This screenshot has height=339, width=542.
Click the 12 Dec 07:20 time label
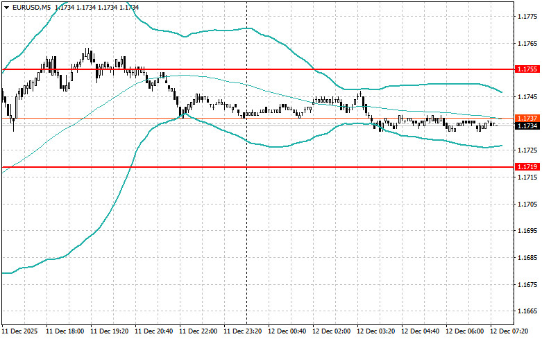[x=509, y=331]
